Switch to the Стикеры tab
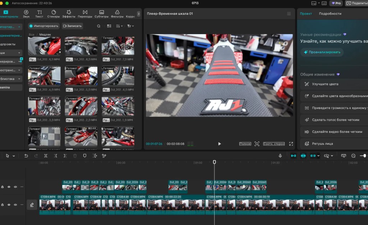The width and height of the screenshot is (368, 225). coord(54,14)
